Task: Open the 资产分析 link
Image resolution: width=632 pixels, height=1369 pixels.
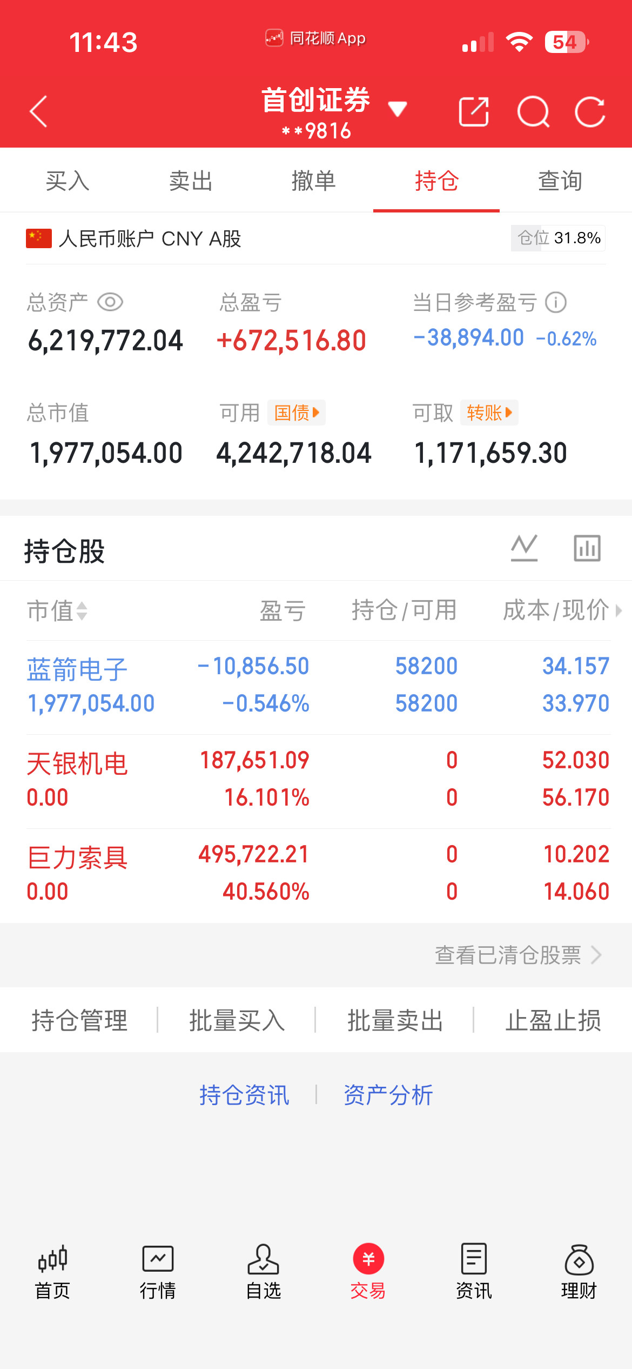Action: click(388, 1095)
